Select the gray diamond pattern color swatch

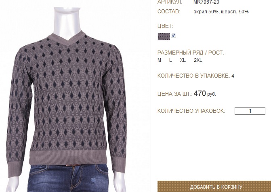[164, 36]
